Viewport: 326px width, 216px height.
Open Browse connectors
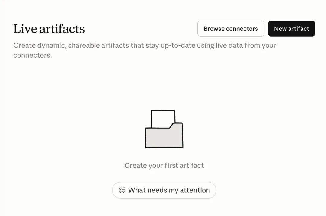coord(231,29)
